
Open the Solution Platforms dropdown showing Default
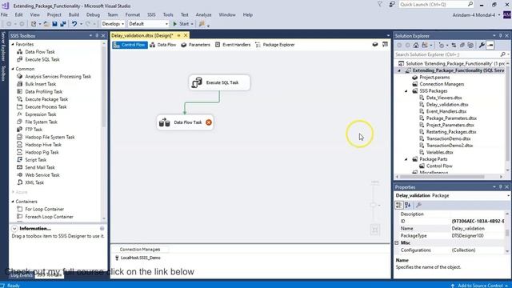point(148,24)
